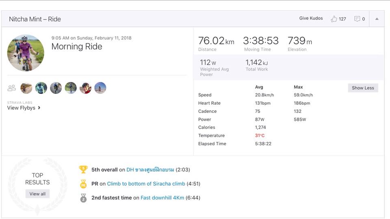Viewport: 390px width, 219px height.
Task: Click the thumbs-up kudos icon
Action: (334, 19)
